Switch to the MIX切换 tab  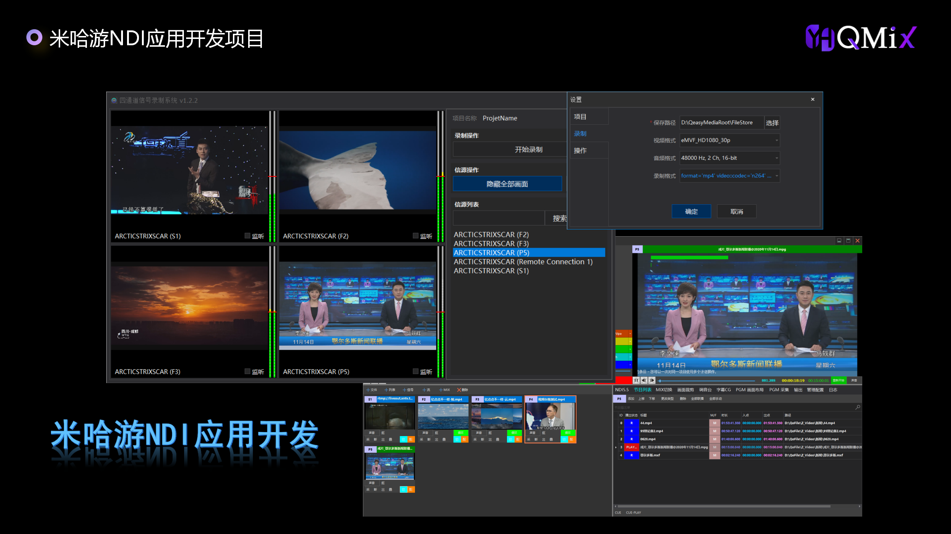(x=664, y=390)
